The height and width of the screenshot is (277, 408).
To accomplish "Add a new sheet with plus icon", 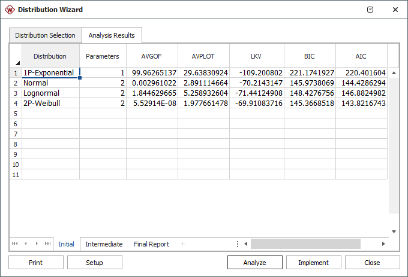I will pyautogui.click(x=182, y=244).
